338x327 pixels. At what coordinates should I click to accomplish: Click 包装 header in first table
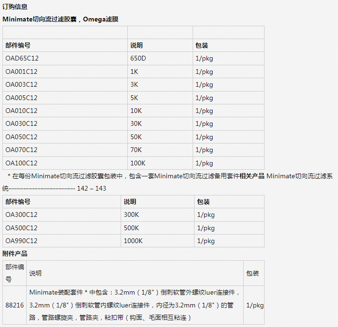point(202,45)
